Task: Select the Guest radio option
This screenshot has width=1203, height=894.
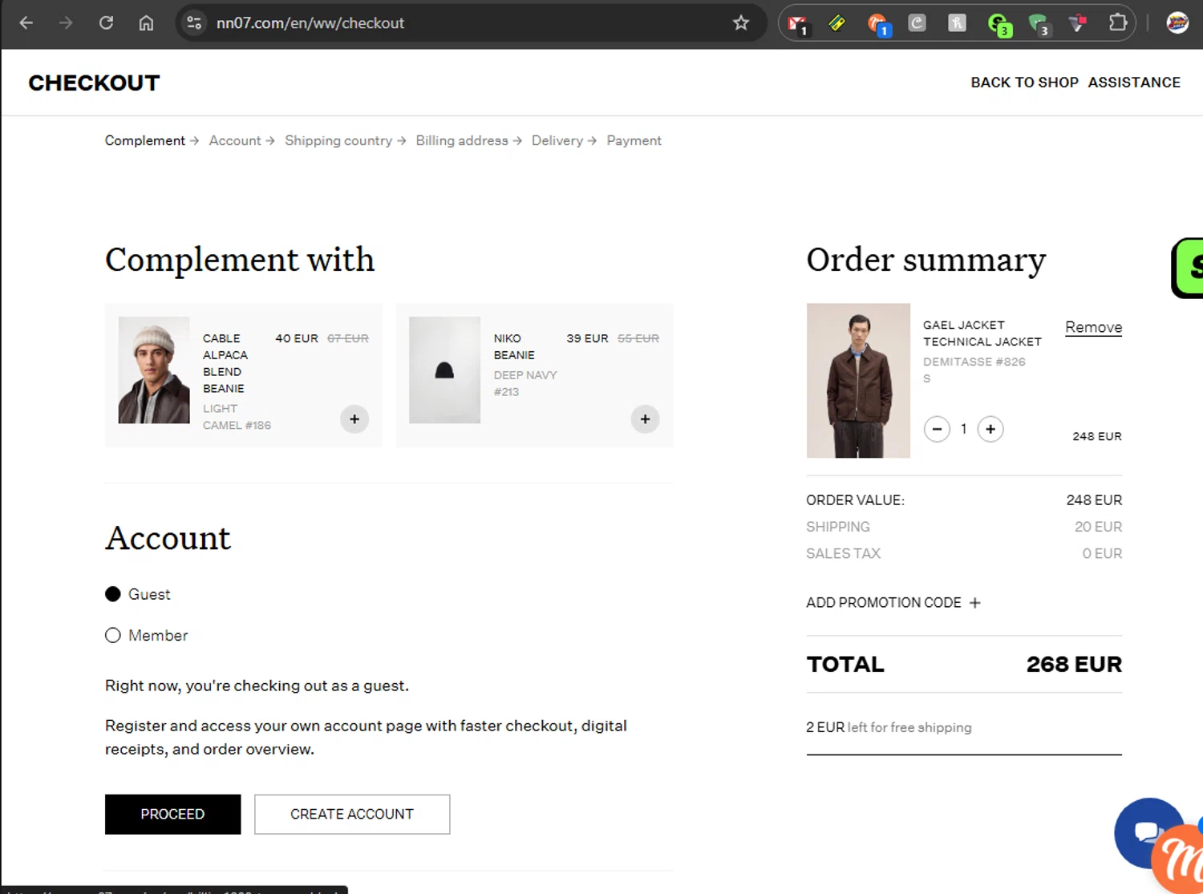Action: [x=113, y=594]
